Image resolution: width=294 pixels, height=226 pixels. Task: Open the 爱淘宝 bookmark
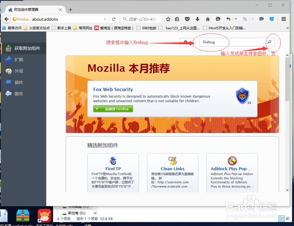tap(114, 28)
